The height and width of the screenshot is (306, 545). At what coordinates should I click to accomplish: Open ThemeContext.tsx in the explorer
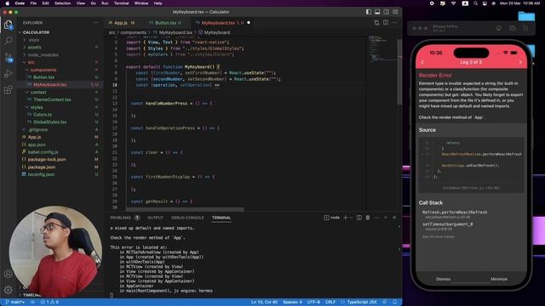pyautogui.click(x=52, y=99)
